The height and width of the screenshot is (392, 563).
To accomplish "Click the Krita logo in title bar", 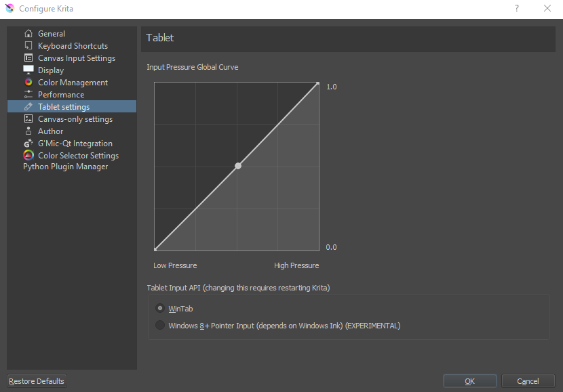I will [x=9, y=8].
